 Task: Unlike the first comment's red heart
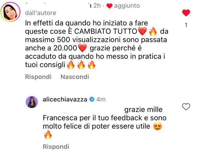(186, 13)
